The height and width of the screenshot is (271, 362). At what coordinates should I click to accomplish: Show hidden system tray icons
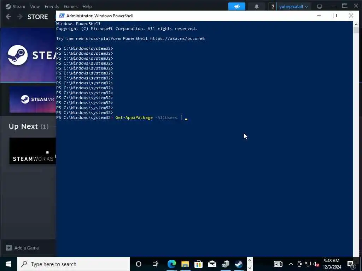tap(291, 264)
